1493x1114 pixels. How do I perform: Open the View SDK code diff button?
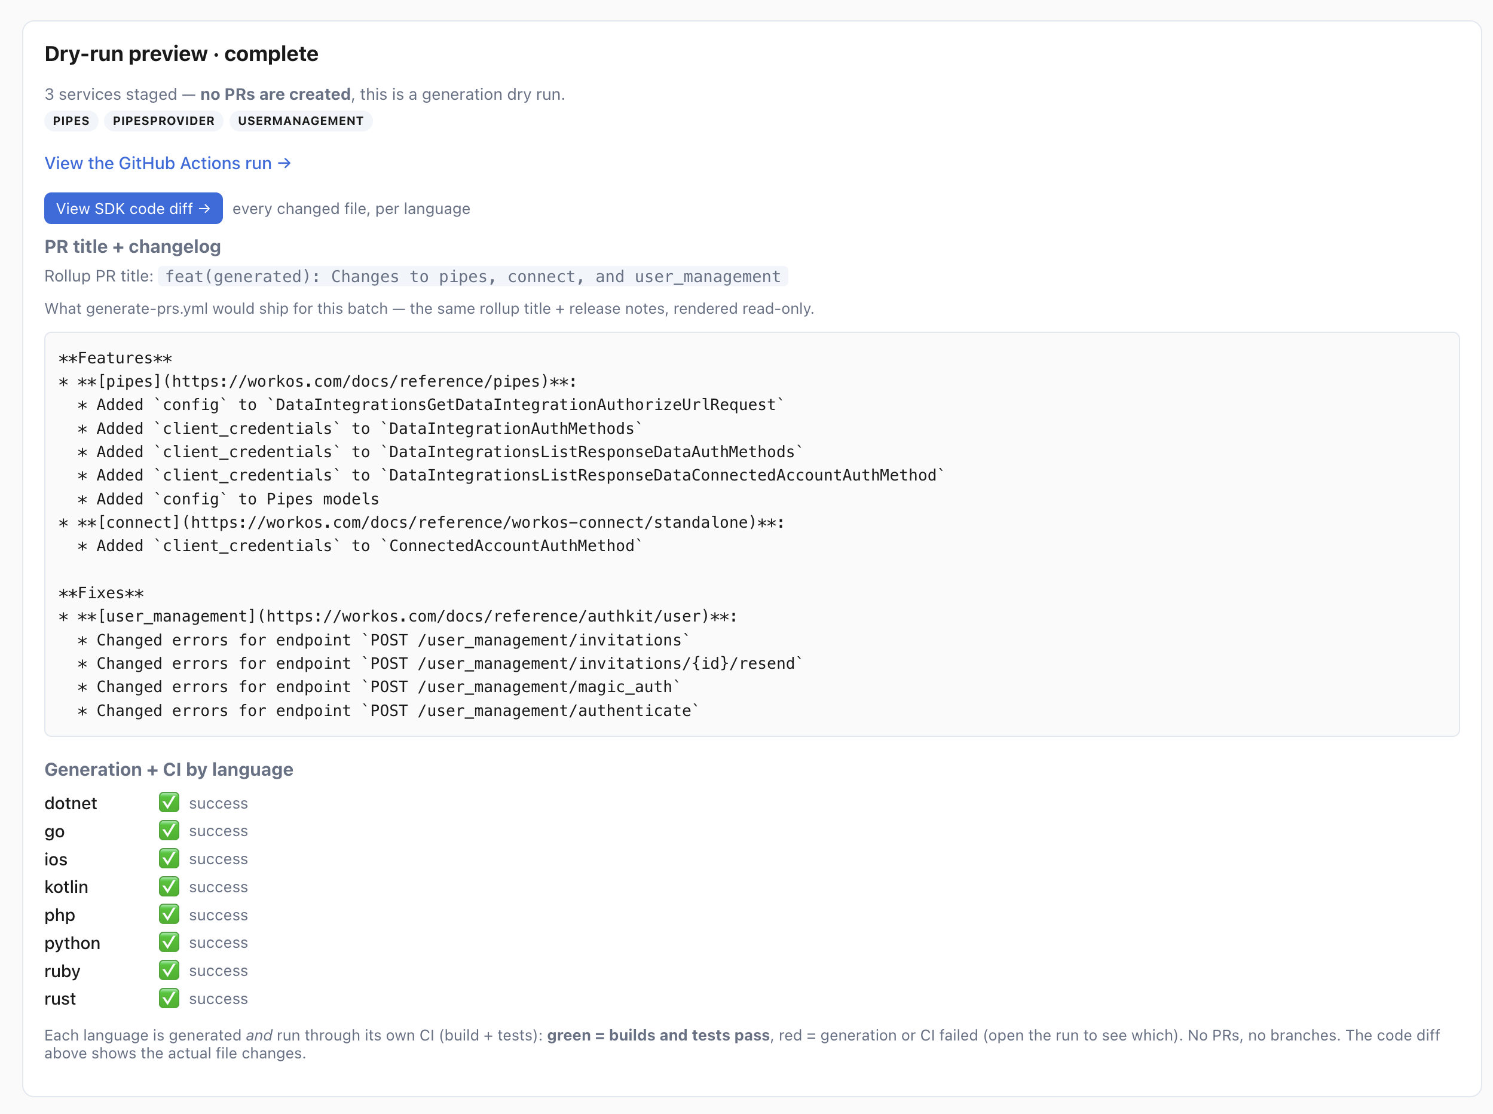click(x=133, y=209)
